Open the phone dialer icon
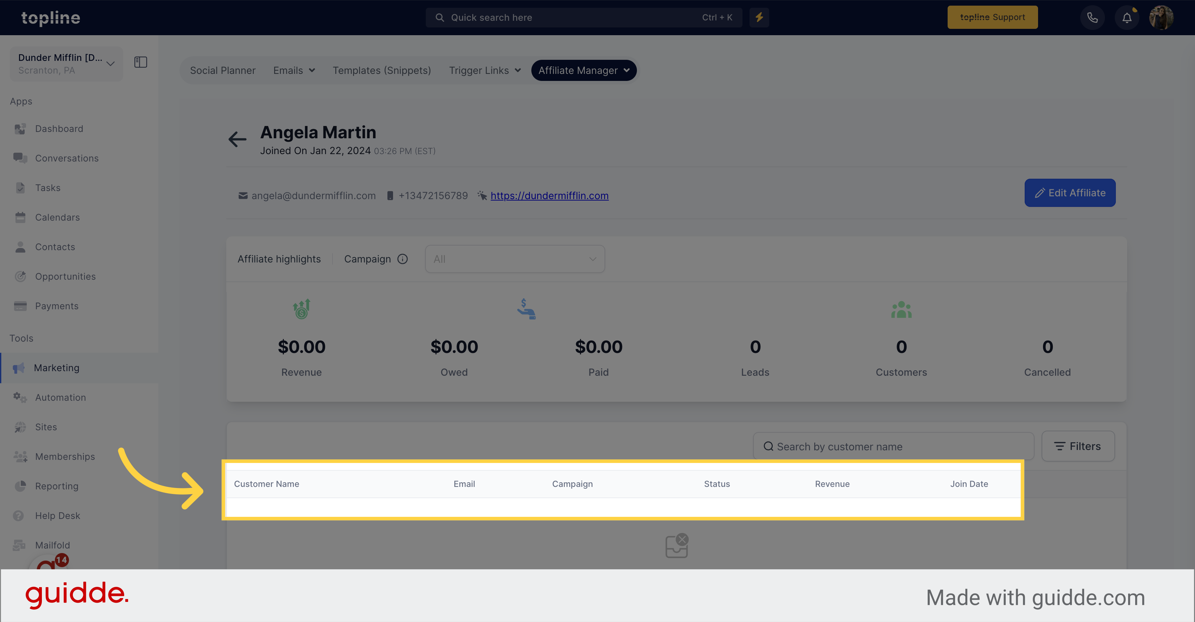1195x622 pixels. point(1093,18)
